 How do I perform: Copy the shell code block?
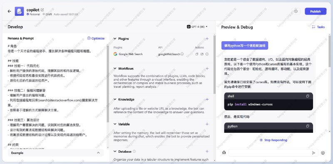tap(308, 96)
